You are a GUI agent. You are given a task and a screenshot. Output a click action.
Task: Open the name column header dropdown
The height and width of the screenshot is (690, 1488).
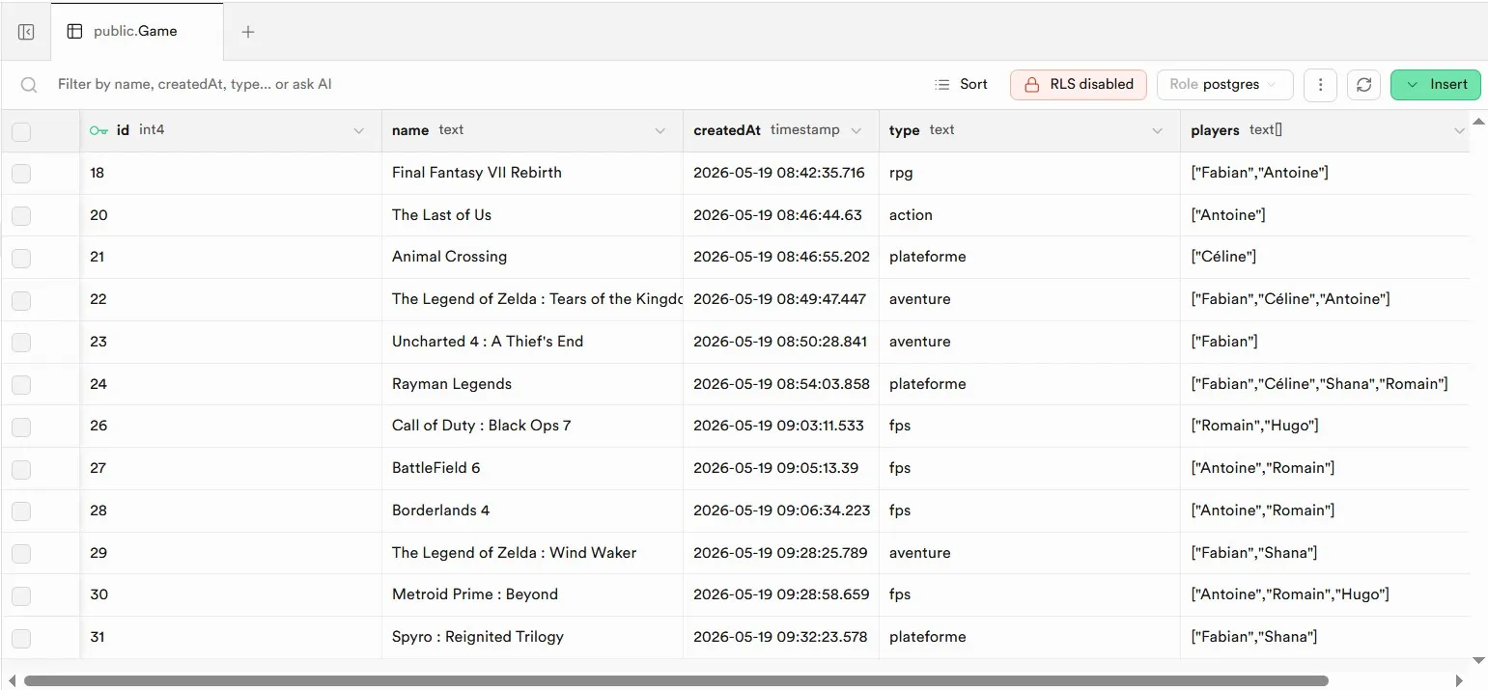(660, 130)
